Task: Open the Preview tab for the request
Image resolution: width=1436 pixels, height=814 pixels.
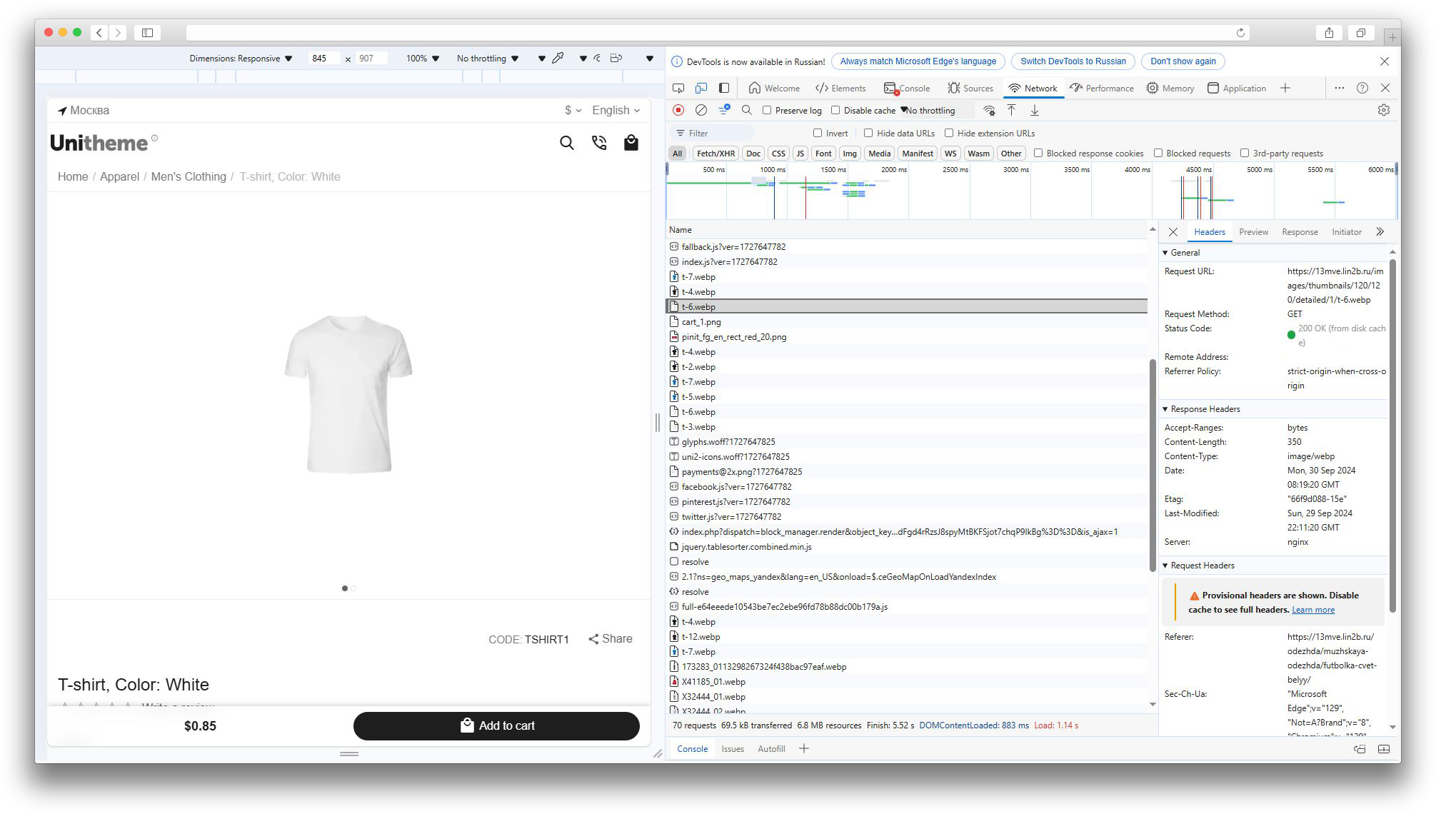Action: 1253,232
